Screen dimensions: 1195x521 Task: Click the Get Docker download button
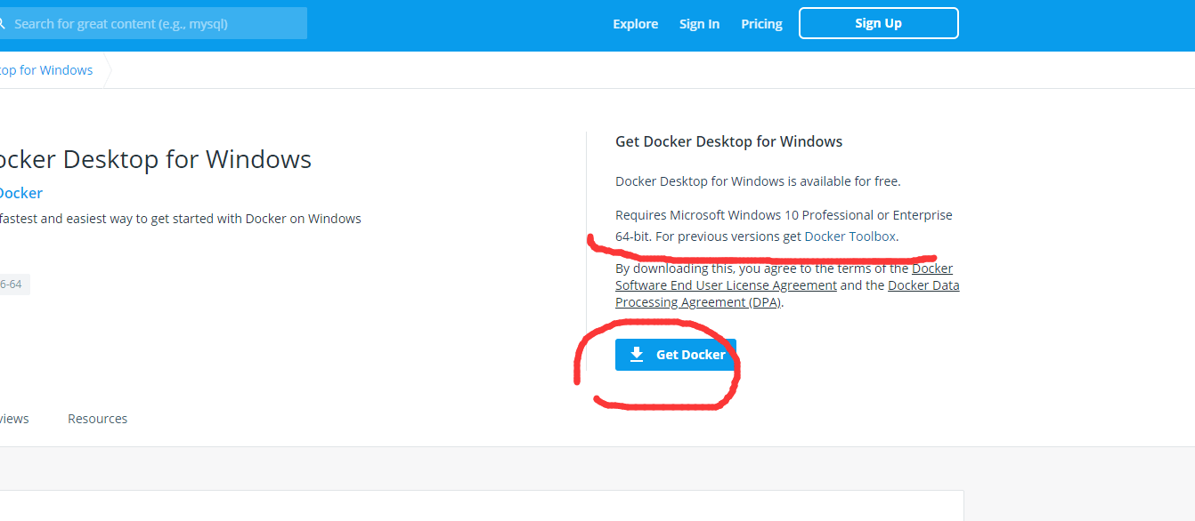point(675,355)
